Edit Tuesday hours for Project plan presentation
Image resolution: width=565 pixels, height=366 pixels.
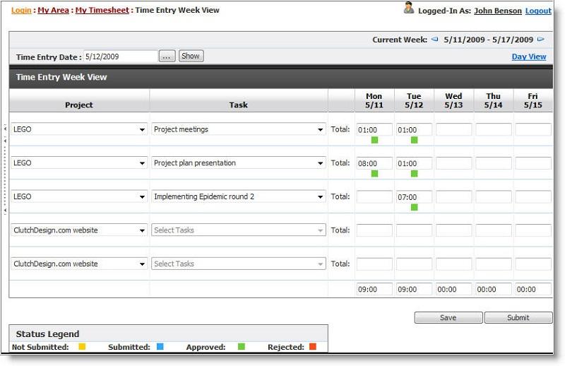pos(415,163)
